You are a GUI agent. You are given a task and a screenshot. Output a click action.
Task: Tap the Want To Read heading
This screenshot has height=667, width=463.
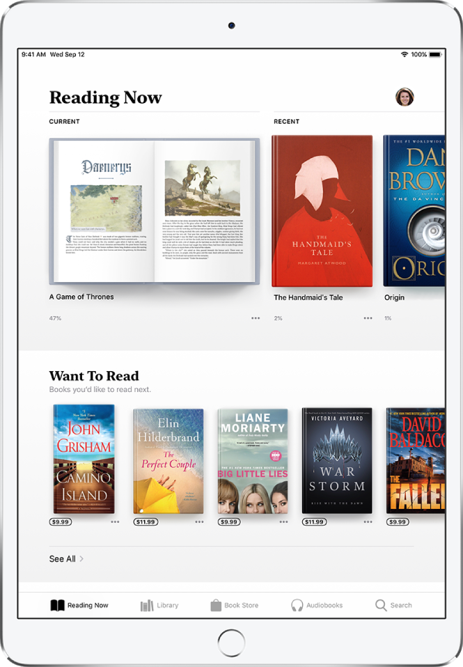(94, 375)
